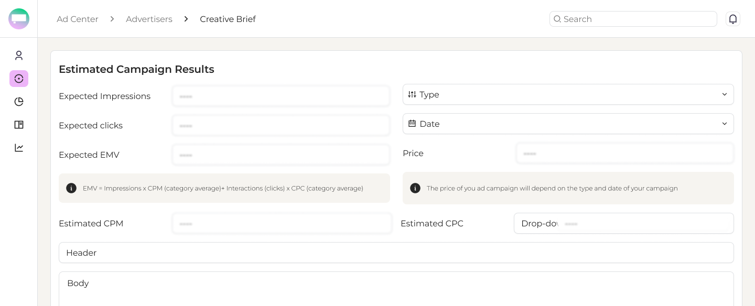Click the Header input field

click(x=396, y=253)
